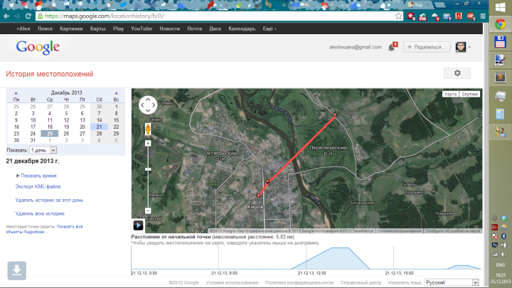Click 'Экспорт KML-файла' link
Viewport: 512px width, 288px height.
coord(38,186)
